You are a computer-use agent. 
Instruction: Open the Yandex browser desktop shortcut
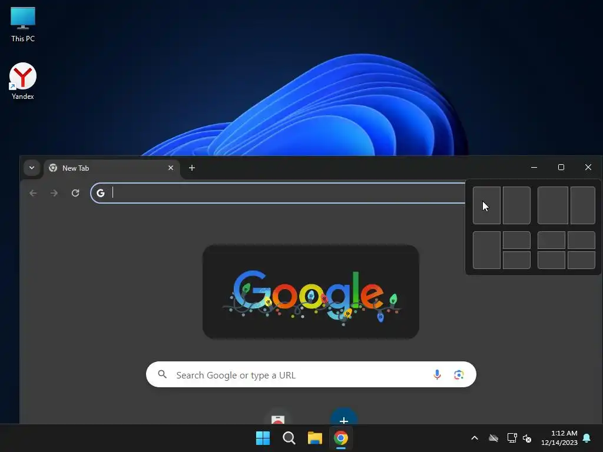click(x=23, y=81)
